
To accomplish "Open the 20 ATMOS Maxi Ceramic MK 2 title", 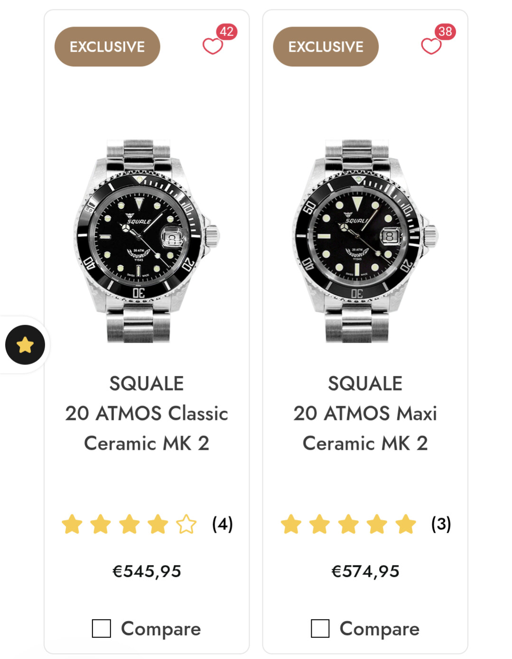I will pyautogui.click(x=365, y=428).
